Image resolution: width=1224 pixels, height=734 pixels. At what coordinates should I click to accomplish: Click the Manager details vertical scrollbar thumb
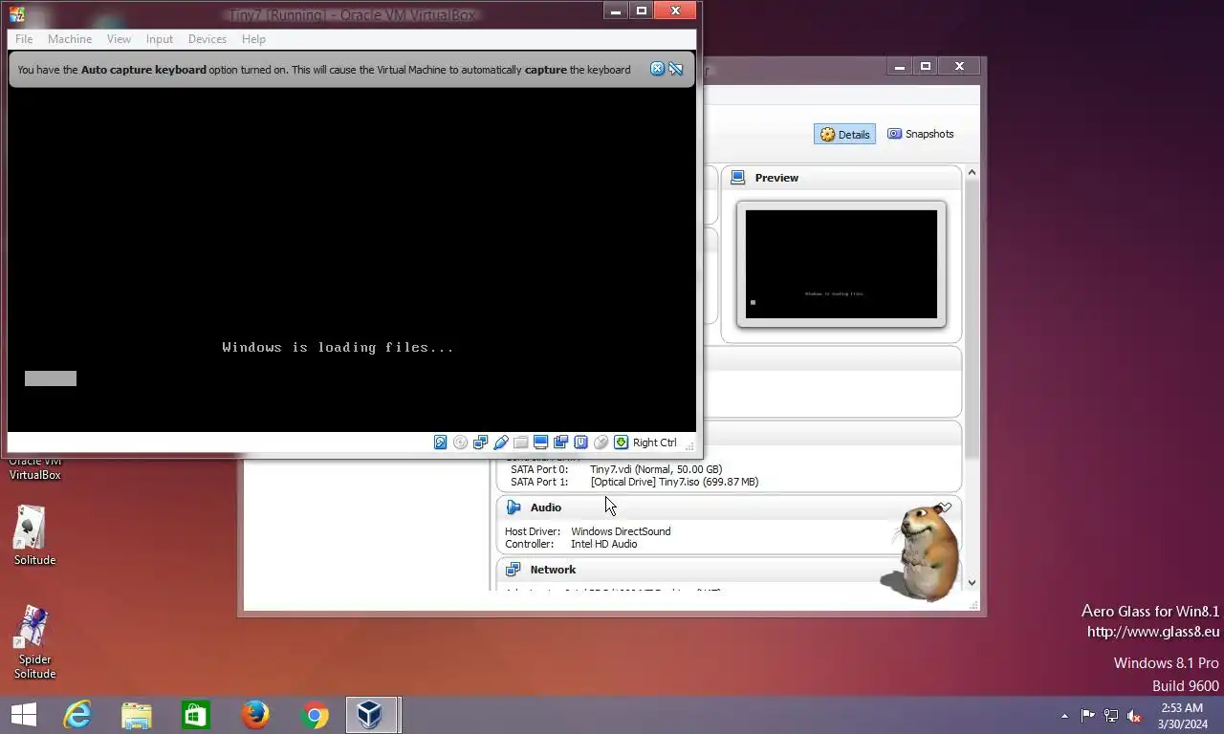click(972, 318)
